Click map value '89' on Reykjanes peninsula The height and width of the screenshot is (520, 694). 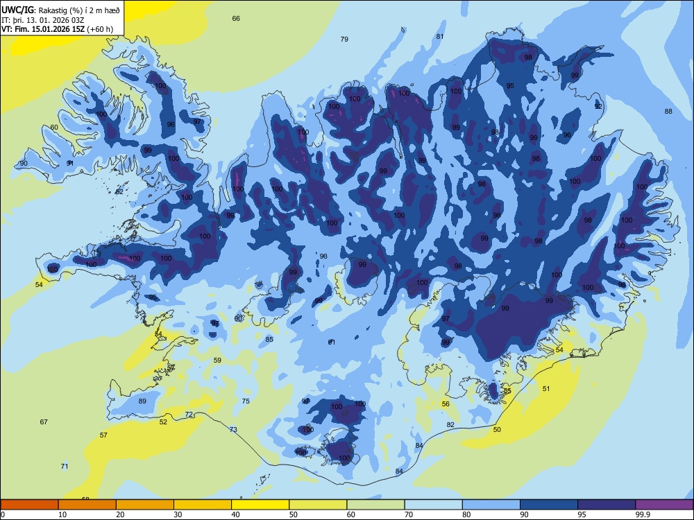coord(142,401)
